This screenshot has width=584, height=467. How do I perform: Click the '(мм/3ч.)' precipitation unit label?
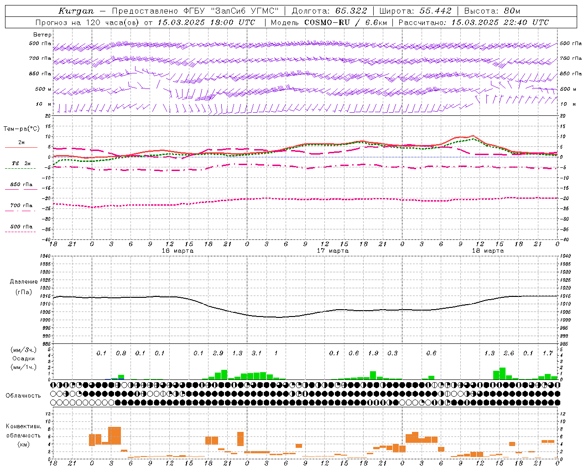(x=23, y=350)
